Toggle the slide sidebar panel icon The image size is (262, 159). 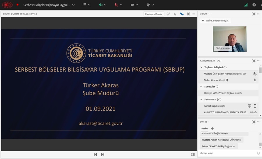click(x=193, y=155)
